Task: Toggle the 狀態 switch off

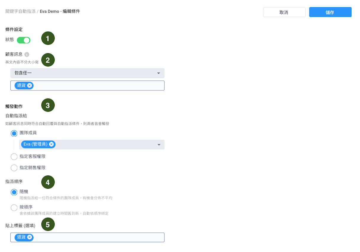Action: click(x=24, y=40)
